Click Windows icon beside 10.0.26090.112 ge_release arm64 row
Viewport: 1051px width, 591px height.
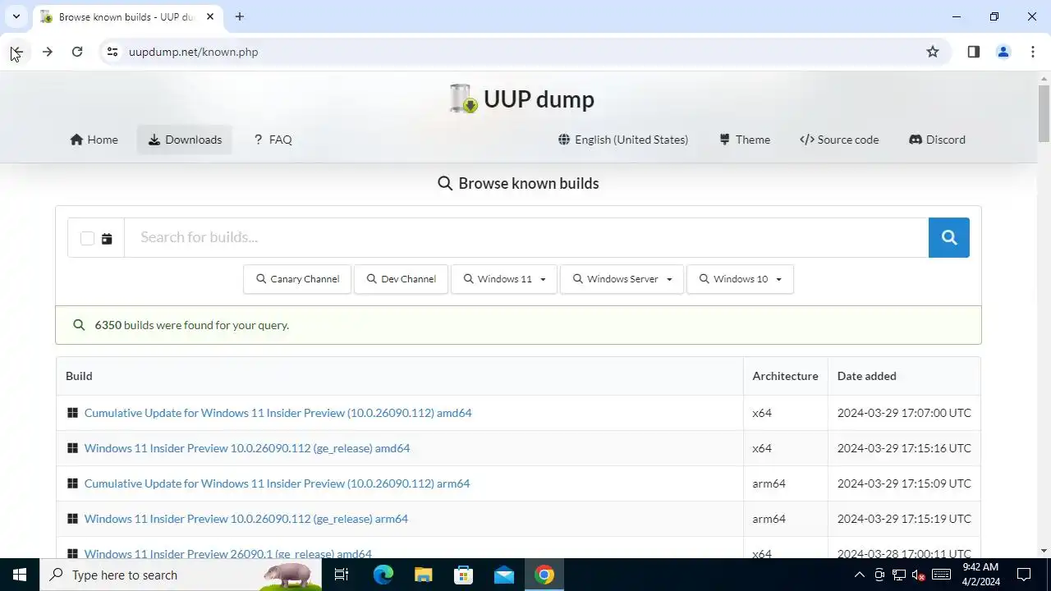(72, 519)
